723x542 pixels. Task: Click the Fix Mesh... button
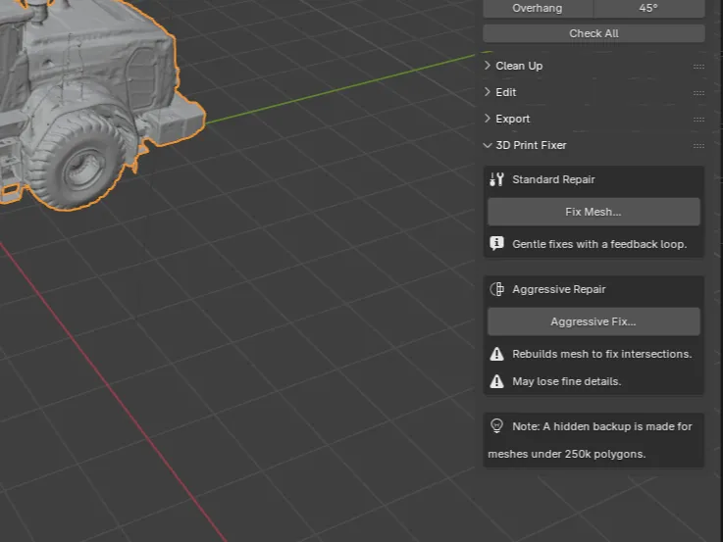tap(594, 212)
